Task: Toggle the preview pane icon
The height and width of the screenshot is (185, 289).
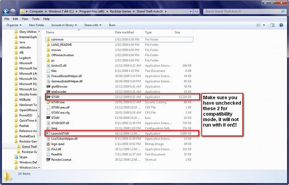Action: click(272, 25)
